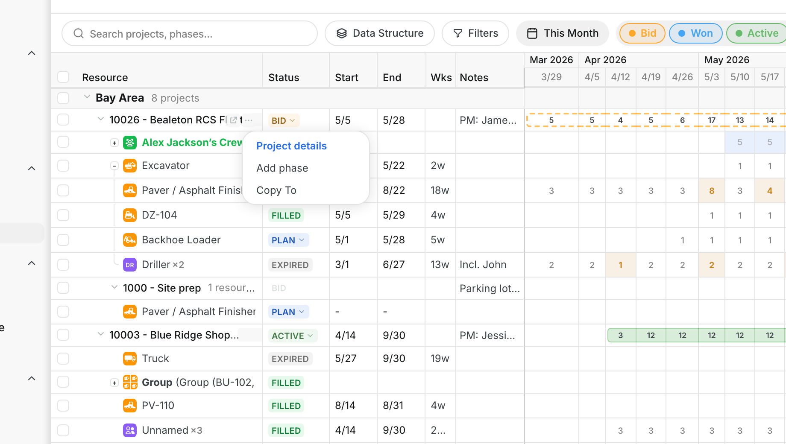Click the FILLED status on PV-110 row
786x444 pixels.
click(x=286, y=406)
